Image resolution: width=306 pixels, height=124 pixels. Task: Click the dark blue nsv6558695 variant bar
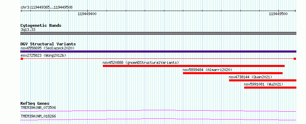(158, 52)
